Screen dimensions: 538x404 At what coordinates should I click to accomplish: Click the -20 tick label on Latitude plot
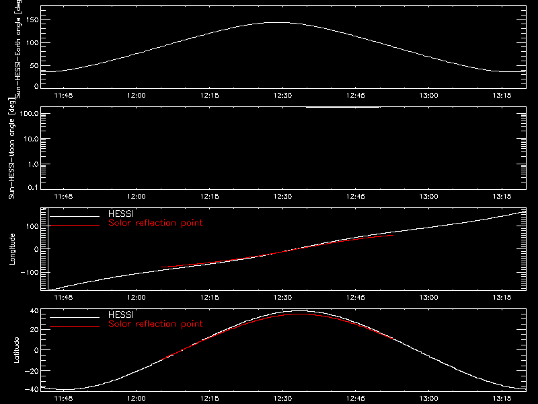pyautogui.click(x=32, y=371)
